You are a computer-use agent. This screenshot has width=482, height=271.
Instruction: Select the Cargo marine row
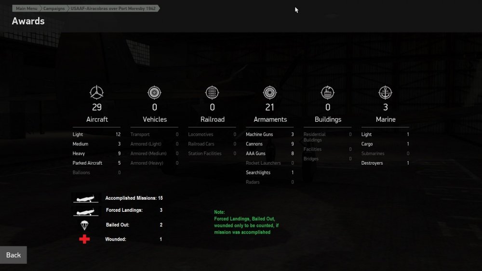[386, 144]
